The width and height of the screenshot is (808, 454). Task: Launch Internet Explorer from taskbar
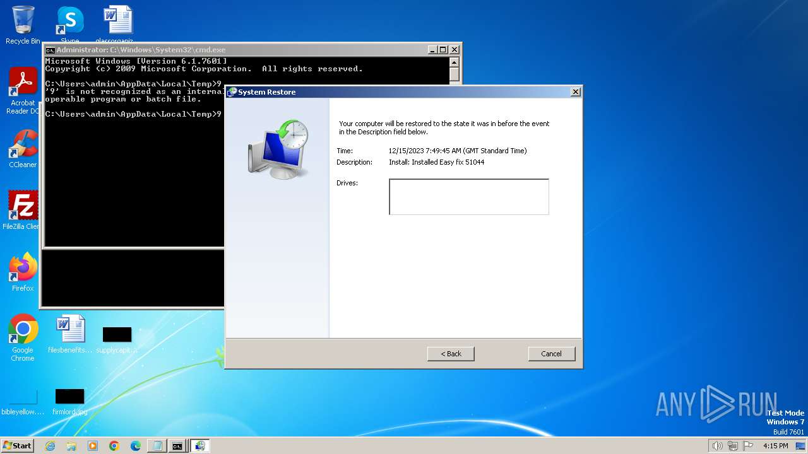point(50,446)
